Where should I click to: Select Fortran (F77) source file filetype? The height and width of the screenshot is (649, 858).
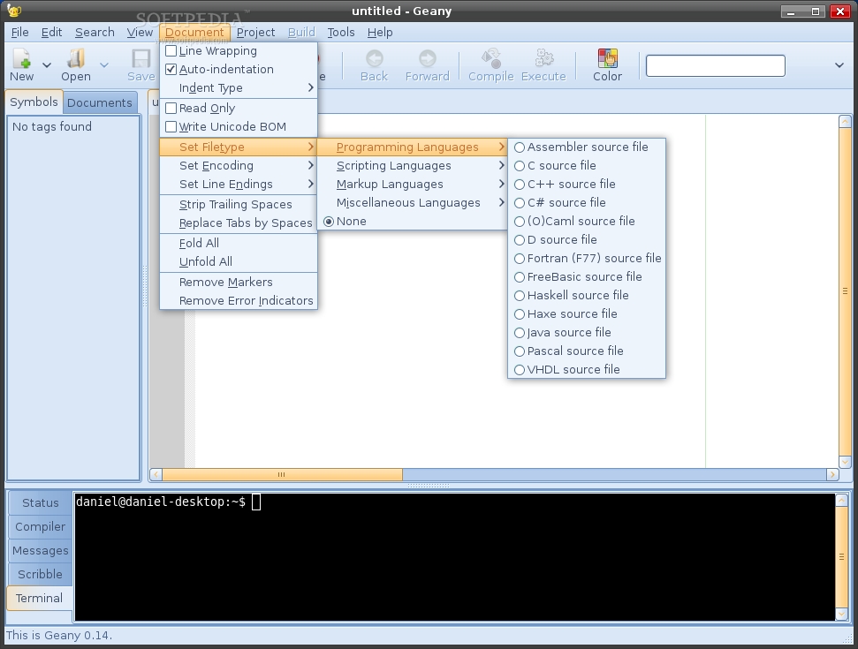click(x=587, y=259)
